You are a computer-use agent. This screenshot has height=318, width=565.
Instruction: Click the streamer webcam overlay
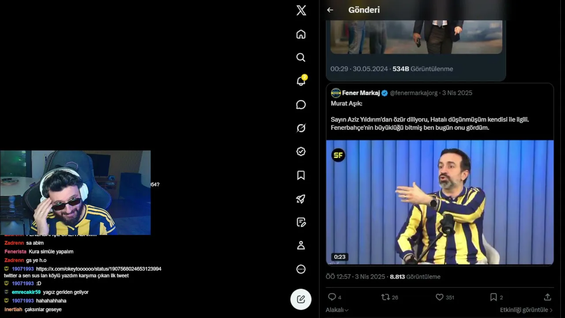pyautogui.click(x=75, y=193)
